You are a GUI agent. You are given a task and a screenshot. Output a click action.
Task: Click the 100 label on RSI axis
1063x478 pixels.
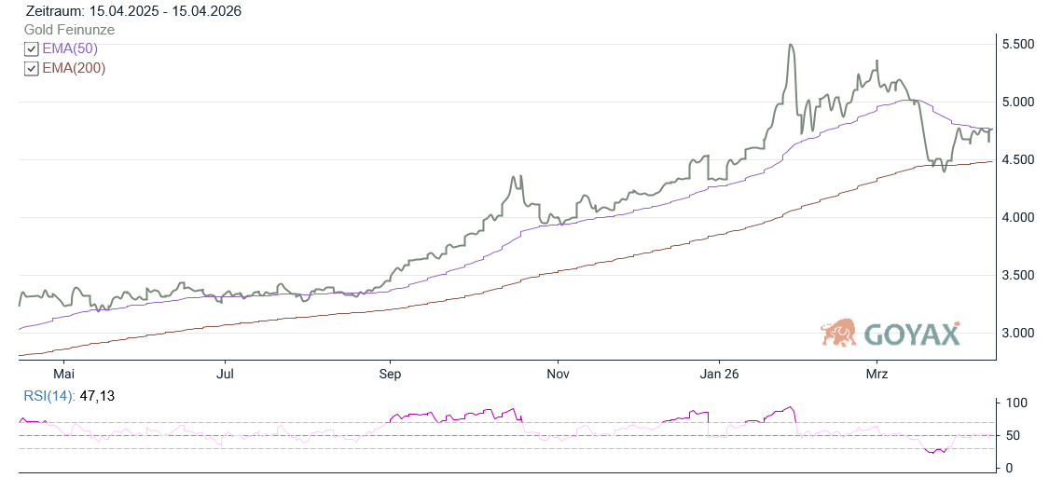click(1016, 403)
